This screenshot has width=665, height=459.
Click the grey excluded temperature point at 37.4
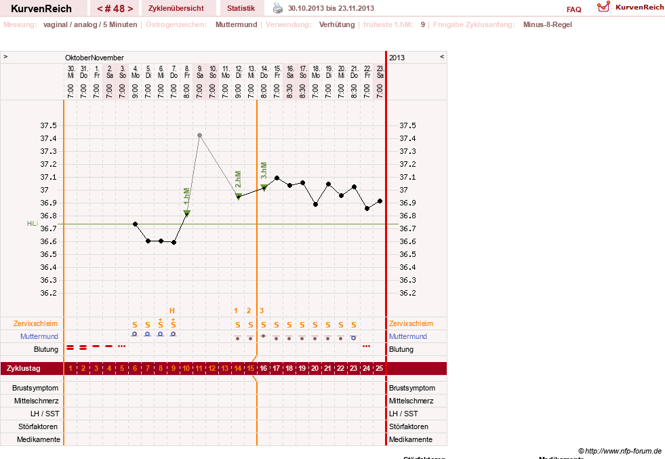[x=199, y=136]
